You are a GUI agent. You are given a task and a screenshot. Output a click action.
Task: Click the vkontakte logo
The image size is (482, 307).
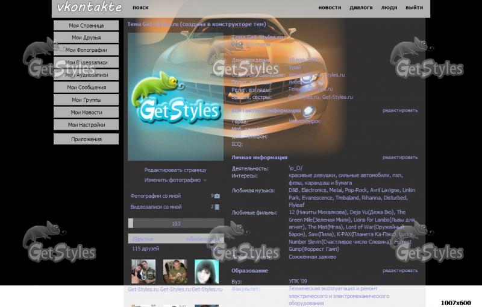pos(89,7)
